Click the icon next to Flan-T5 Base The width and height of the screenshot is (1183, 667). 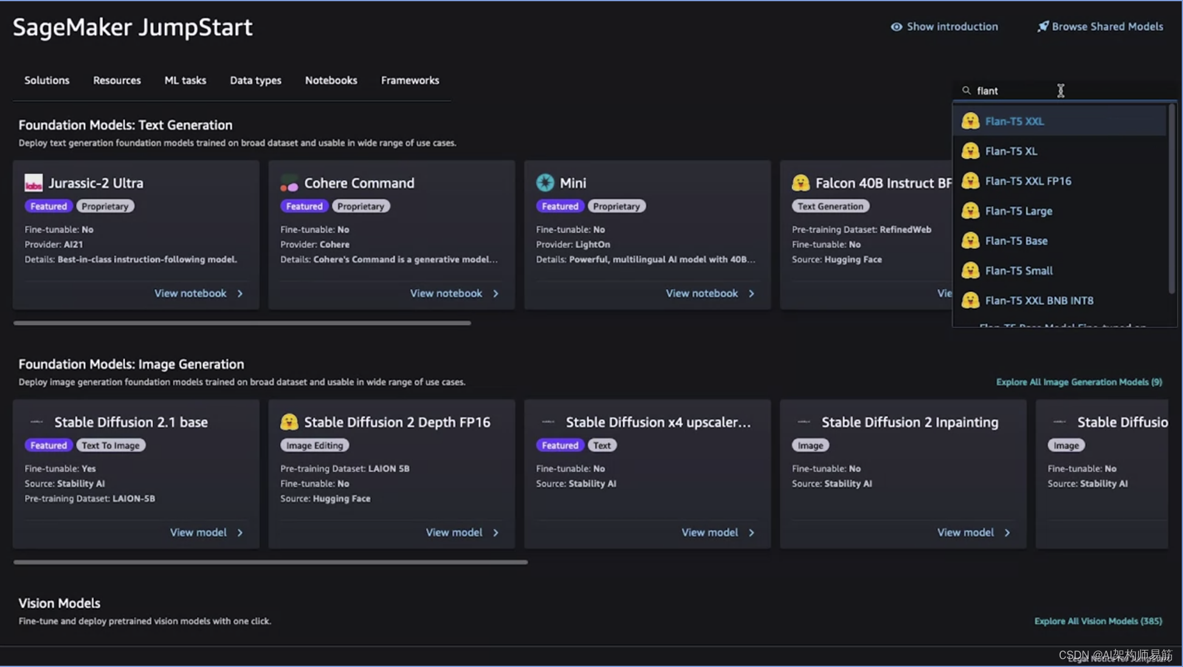970,241
